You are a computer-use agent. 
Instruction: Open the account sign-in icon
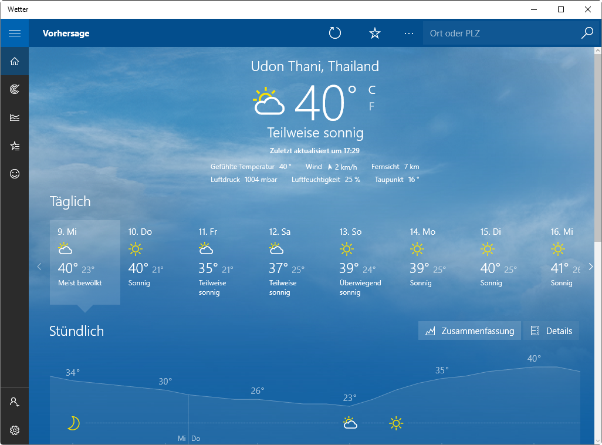[x=15, y=402]
